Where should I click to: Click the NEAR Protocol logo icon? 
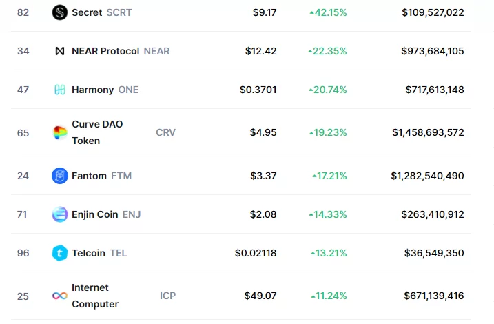[x=60, y=51]
